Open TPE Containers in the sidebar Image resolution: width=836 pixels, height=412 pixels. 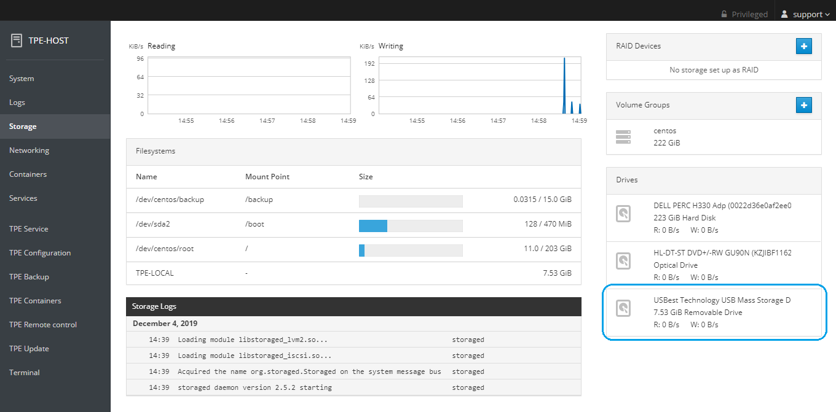click(x=35, y=301)
